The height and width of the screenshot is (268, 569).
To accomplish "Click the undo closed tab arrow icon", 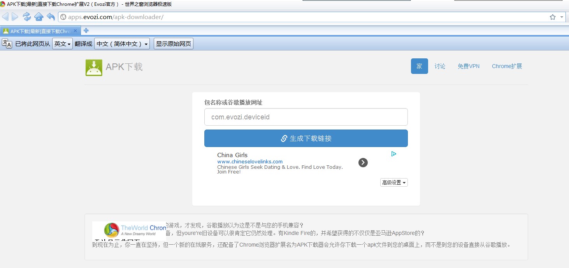I will click(x=51, y=17).
